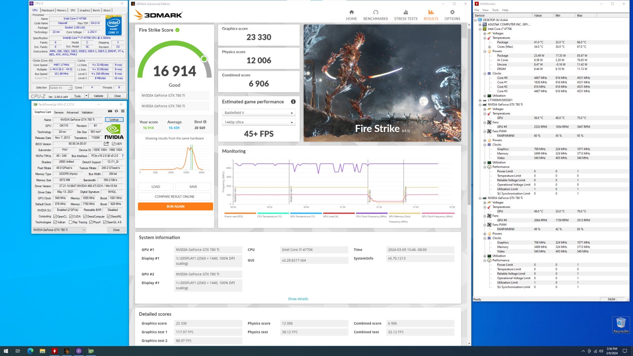Toggle the Frame rate (FPS) legend swatch

240,213
